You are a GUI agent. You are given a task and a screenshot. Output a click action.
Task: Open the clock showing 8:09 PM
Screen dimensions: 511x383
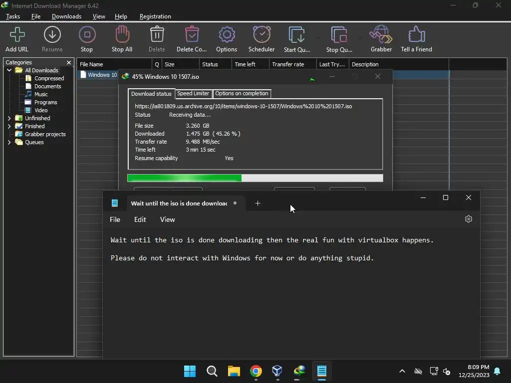pos(474,371)
